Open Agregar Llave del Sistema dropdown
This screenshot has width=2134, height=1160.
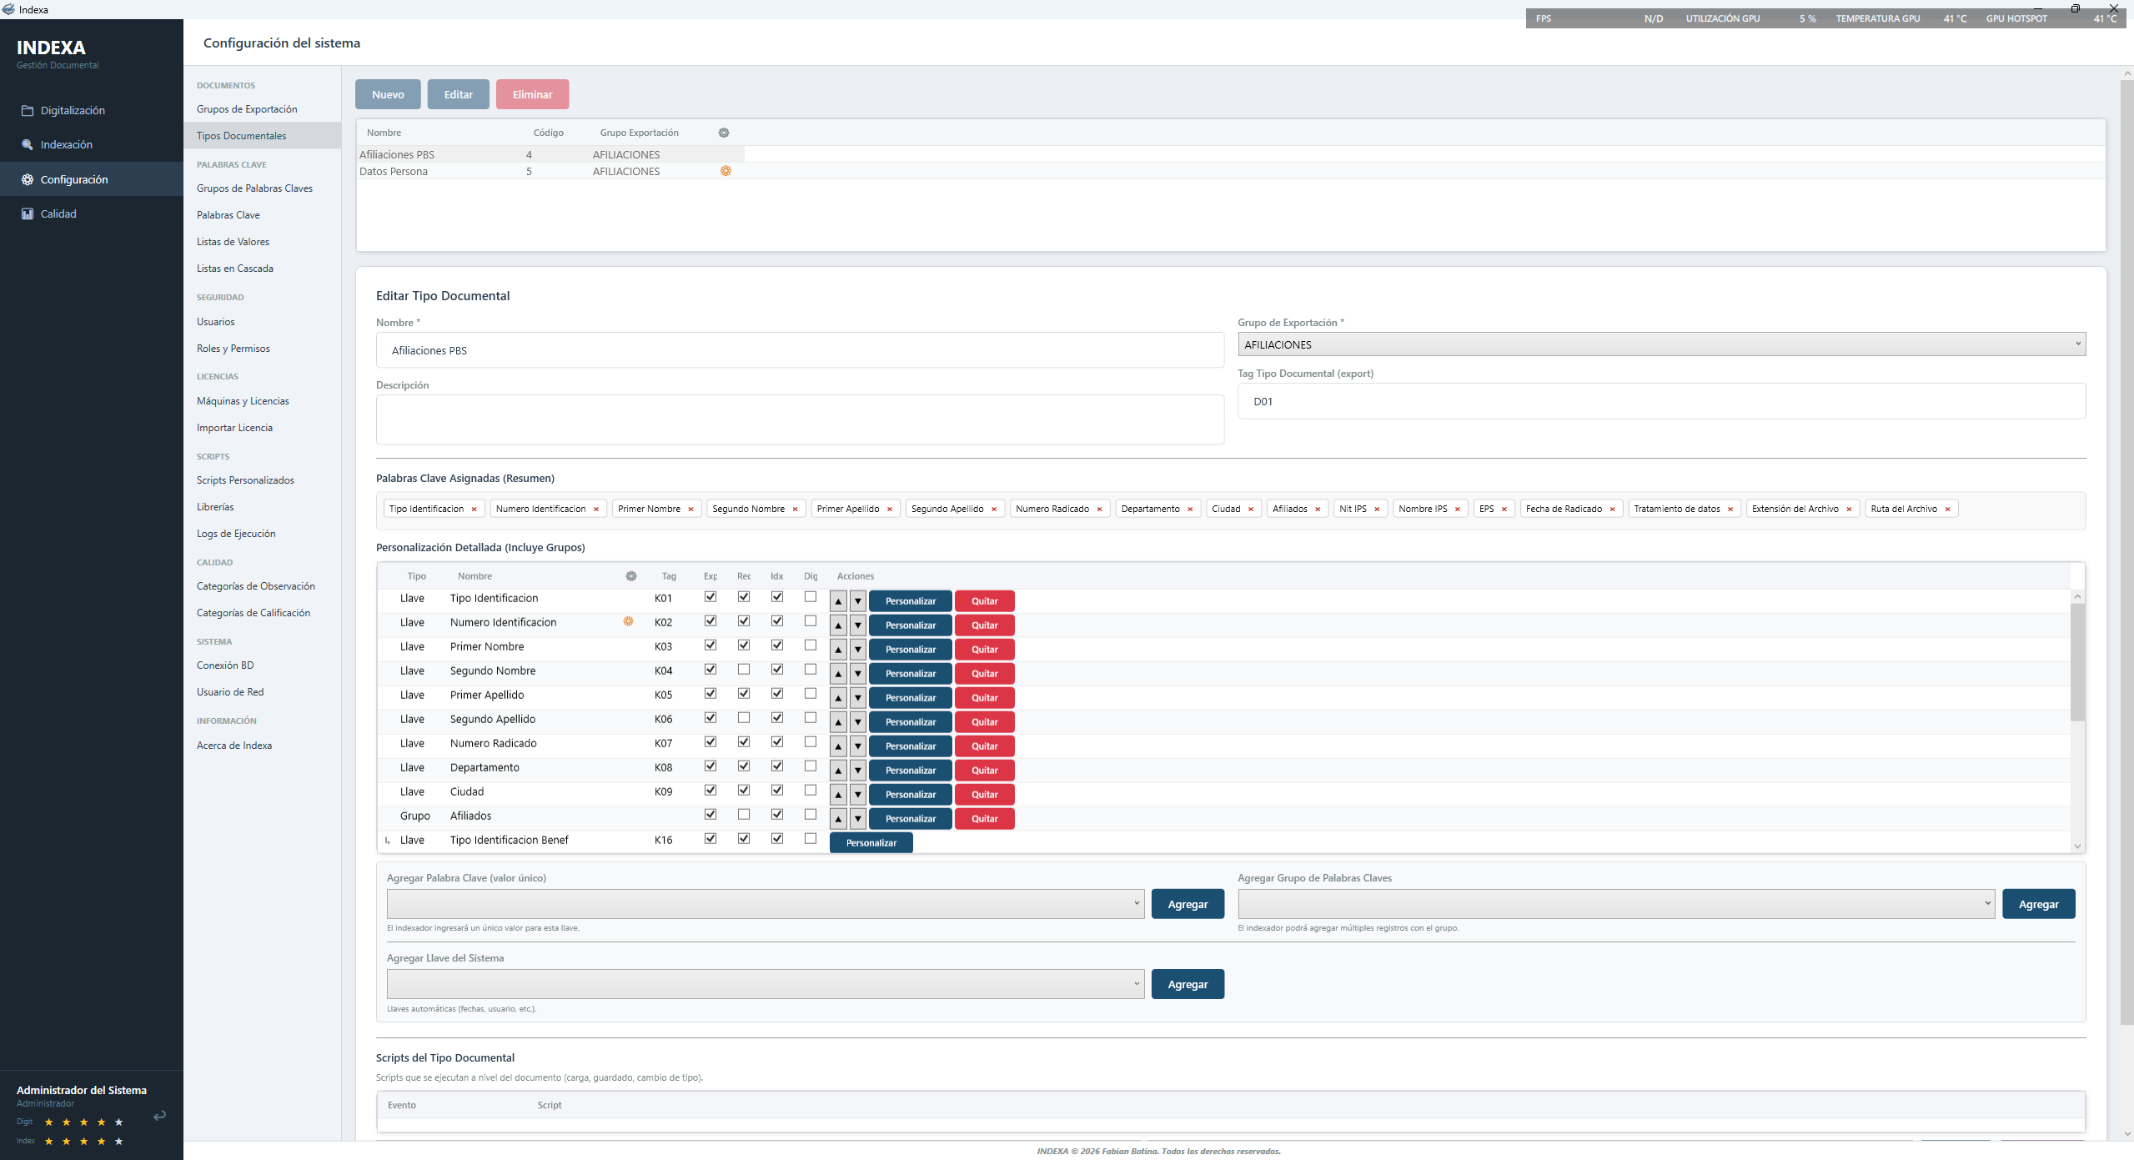765,984
